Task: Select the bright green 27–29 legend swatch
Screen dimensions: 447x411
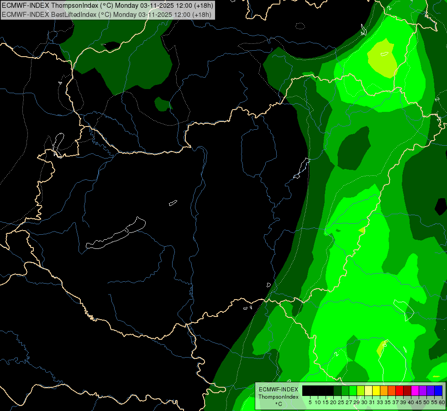Action: coord(353,390)
